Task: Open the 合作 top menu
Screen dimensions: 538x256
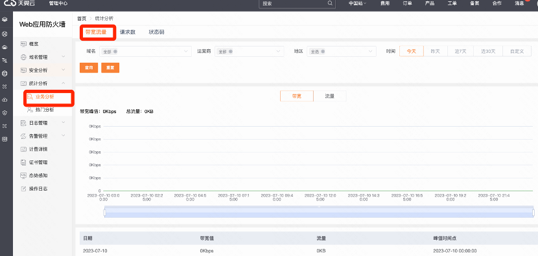Action: pos(497,3)
